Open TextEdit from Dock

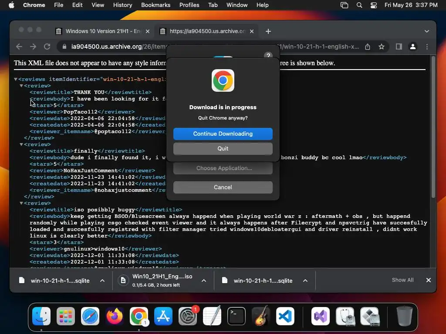coord(212,316)
